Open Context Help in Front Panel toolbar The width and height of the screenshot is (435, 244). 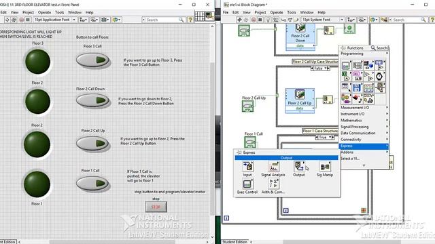point(190,20)
